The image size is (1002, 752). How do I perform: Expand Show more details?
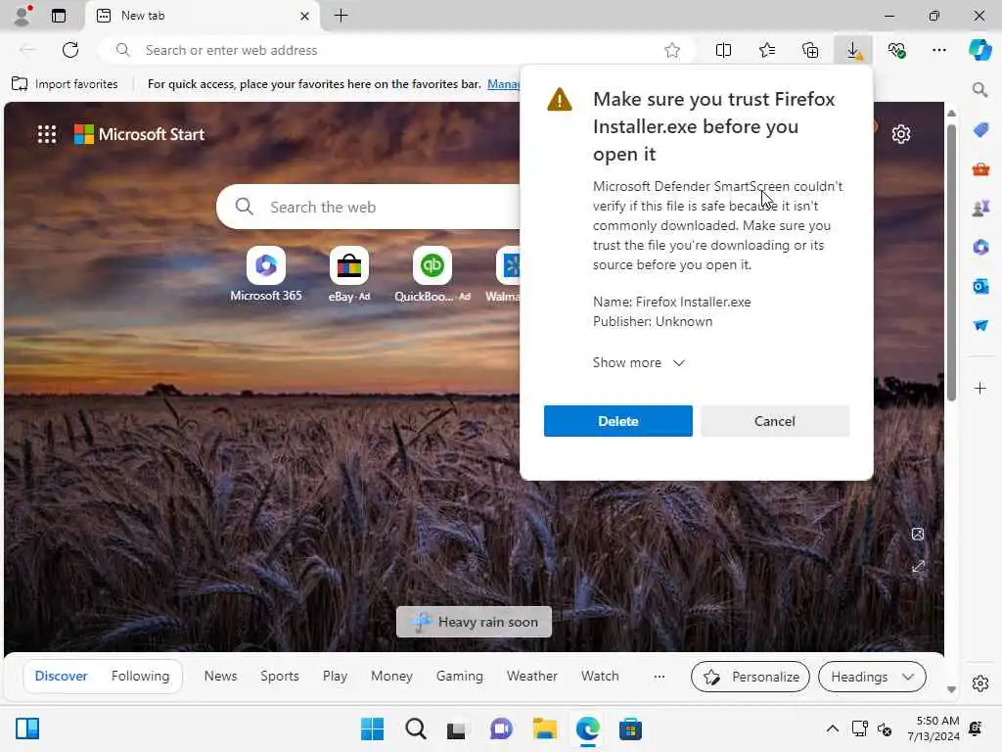coord(638,362)
